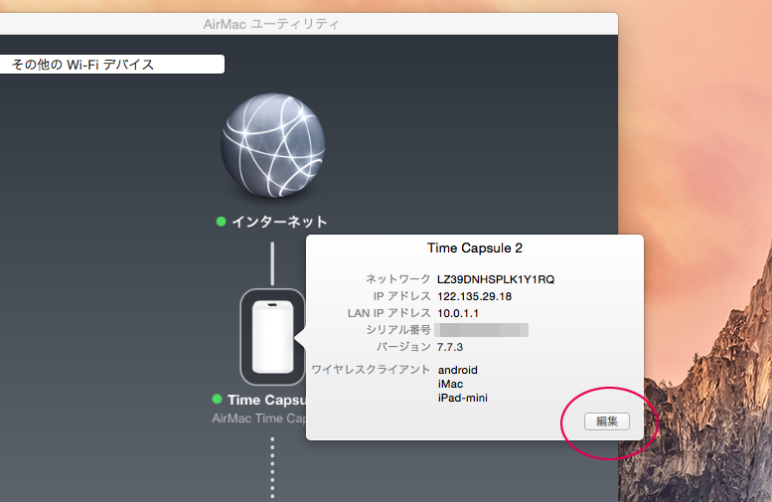The width and height of the screenshot is (772, 502).
Task: Click the AirMac ユーティリティ window title
Action: click(271, 24)
